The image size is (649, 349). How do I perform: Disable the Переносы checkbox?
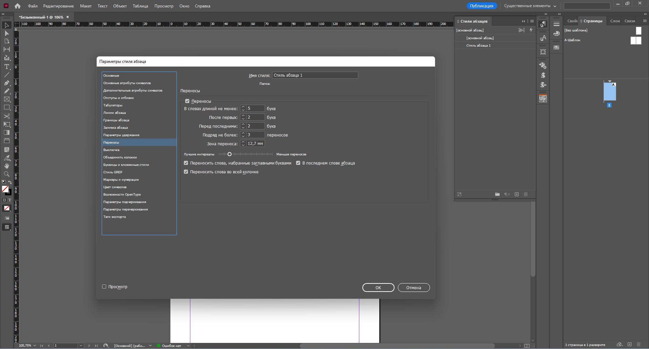187,101
